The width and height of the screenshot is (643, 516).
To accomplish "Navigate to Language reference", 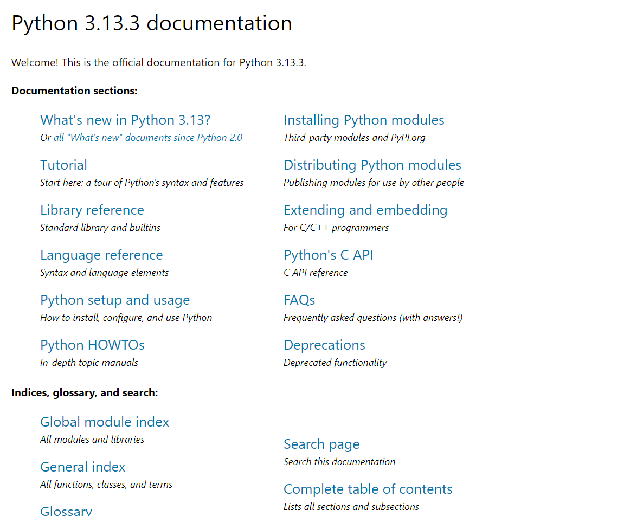I will [101, 255].
